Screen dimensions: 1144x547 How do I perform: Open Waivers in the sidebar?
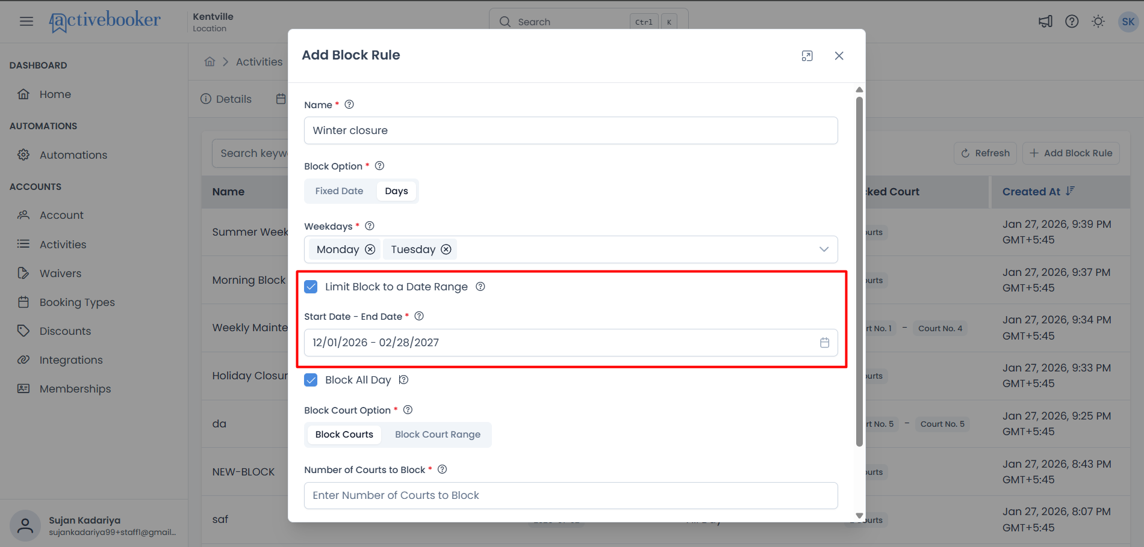point(60,273)
